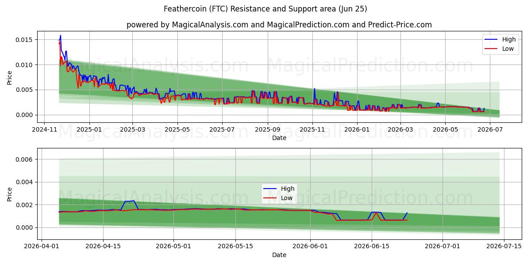Viewport: 531px width, 265px height.
Task: Click the '2026-07-15' tick label on the bottom chart
Action: pos(504,247)
